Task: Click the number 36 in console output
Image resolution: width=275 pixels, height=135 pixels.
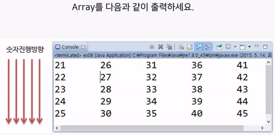Action: tap(197, 65)
